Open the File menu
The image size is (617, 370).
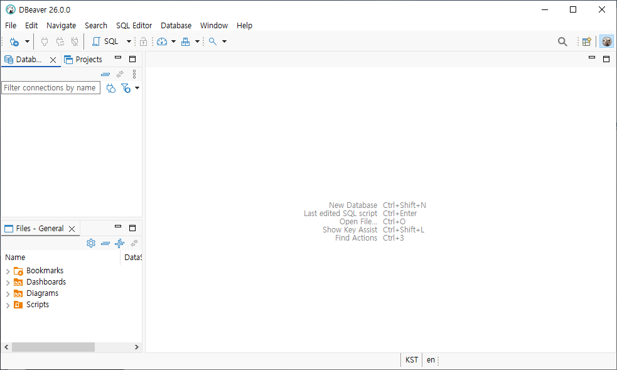[x=11, y=26]
